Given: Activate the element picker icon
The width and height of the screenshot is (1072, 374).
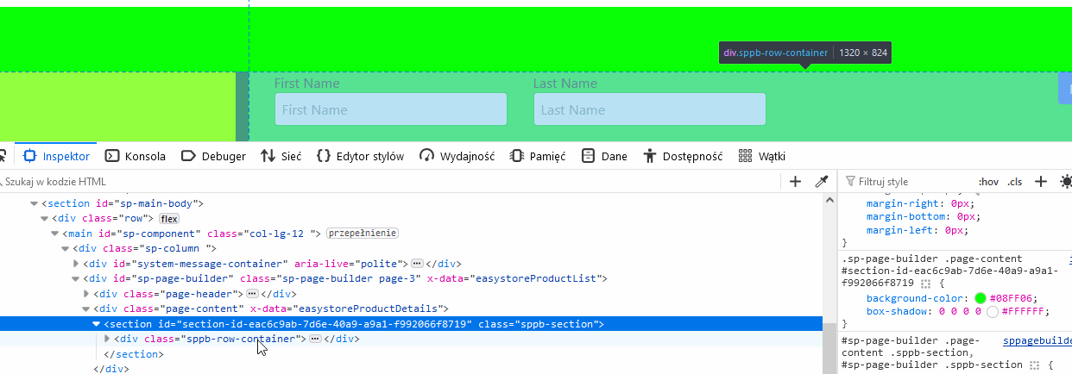Looking at the screenshot, I should (x=3, y=156).
